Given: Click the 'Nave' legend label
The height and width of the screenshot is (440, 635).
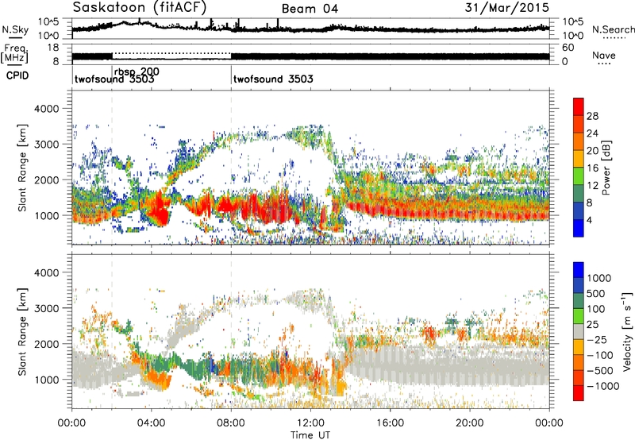Looking at the screenshot, I should tap(604, 55).
